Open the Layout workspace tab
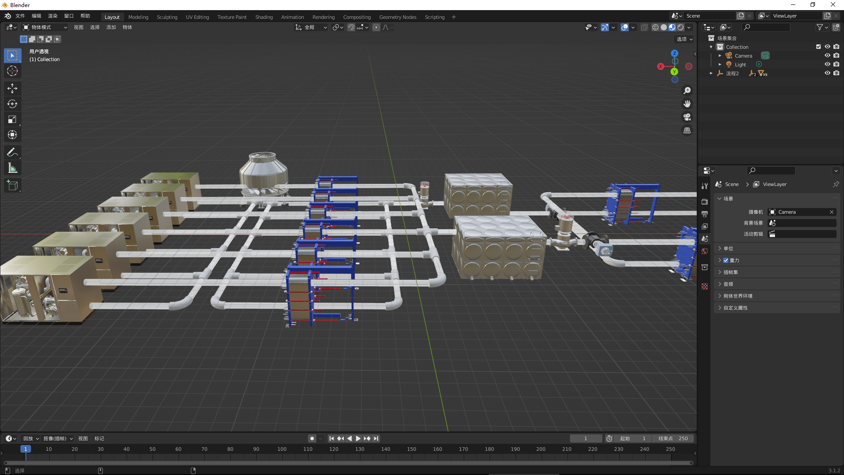Screen dimensions: 844x475 pos(112,16)
